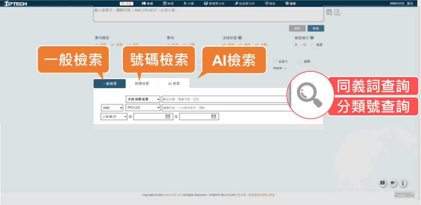421x205 pixels.
Task: Click the blue 檢索 search button
Action: pos(315,29)
